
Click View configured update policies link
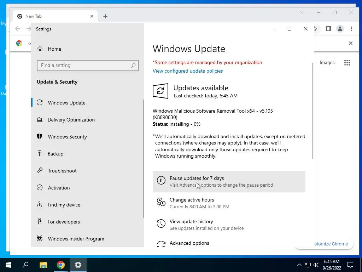(x=188, y=71)
